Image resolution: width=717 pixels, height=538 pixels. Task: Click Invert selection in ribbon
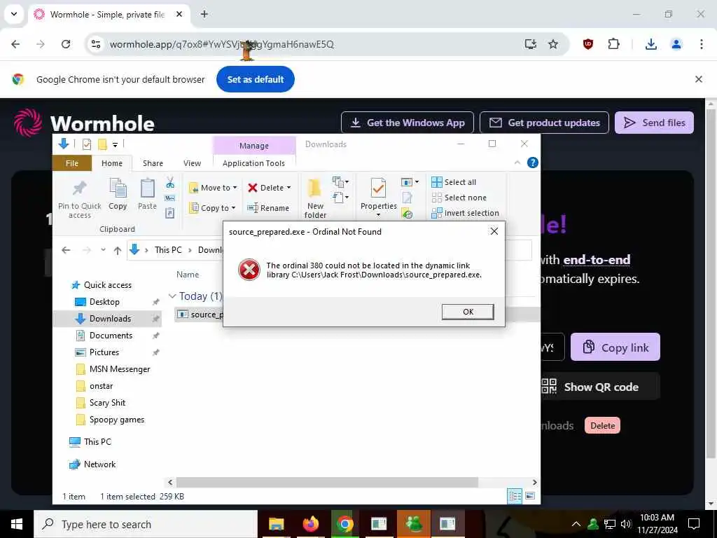465,213
